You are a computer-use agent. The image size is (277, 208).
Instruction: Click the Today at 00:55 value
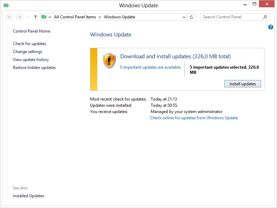point(164,105)
